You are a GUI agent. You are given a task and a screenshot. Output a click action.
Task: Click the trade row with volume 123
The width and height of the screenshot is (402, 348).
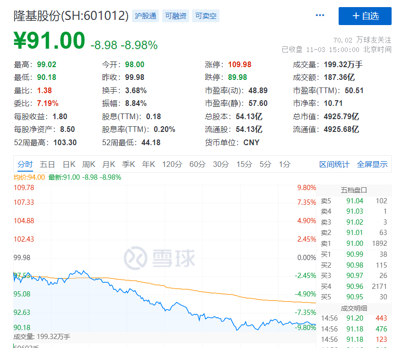(354, 339)
